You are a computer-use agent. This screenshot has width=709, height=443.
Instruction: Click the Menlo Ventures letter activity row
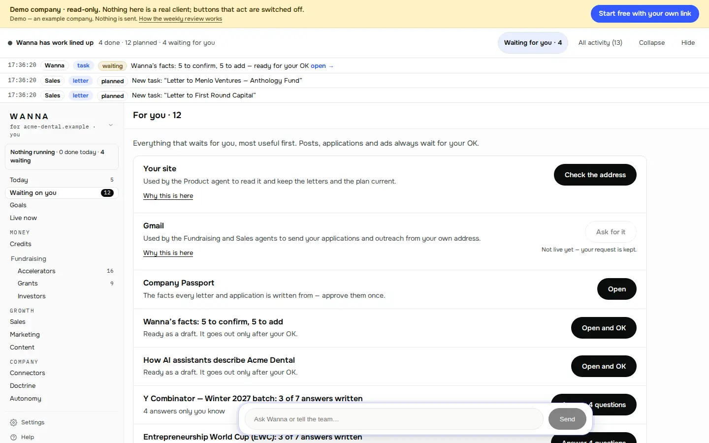click(354, 81)
